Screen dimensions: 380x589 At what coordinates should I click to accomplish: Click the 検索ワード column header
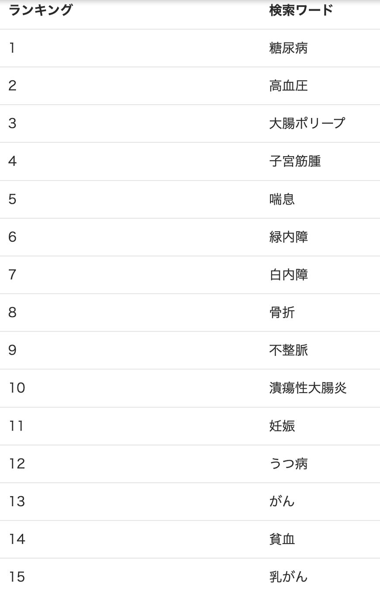tap(301, 10)
